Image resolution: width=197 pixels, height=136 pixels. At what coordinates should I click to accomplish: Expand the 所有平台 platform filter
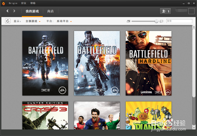click(64, 21)
